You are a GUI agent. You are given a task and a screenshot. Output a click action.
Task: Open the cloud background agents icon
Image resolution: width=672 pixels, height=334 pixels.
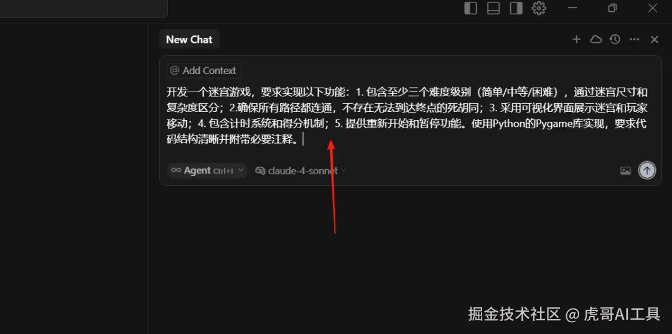coord(595,39)
